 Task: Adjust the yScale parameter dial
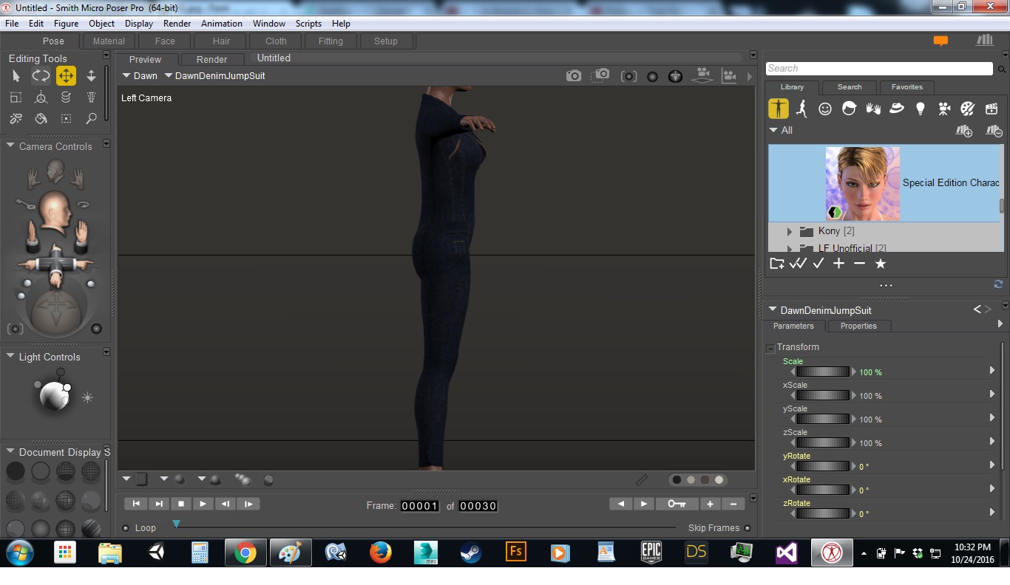point(822,420)
